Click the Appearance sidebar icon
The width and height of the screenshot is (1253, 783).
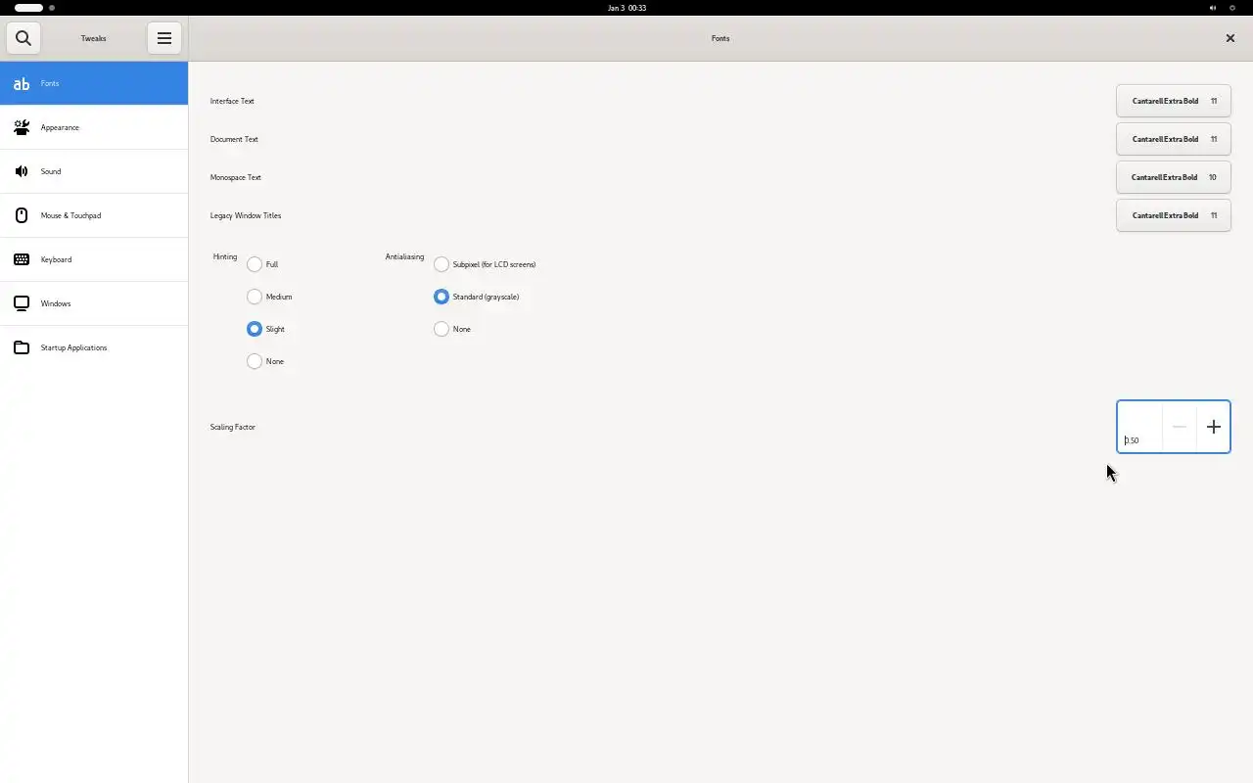22,127
